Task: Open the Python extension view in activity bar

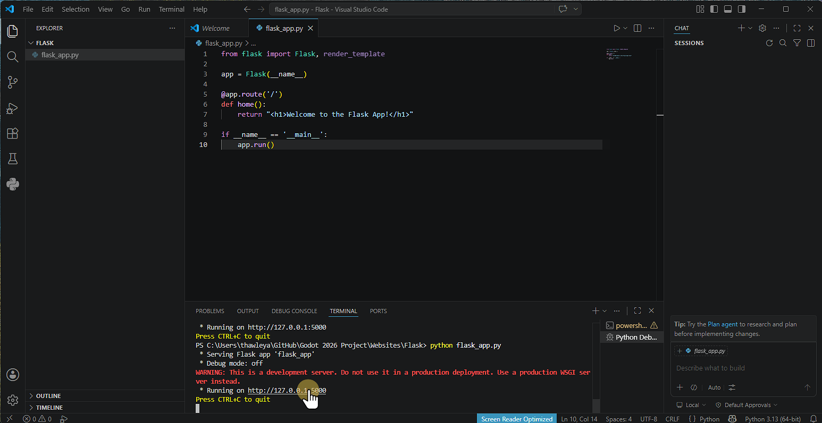Action: (13, 184)
